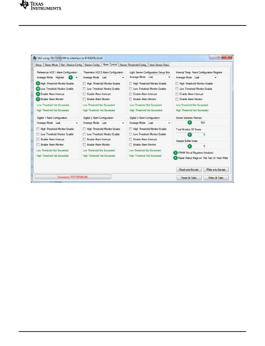Enable Digital 1 Low Threshold Monitor
The image size is (265, 346).
38,134
